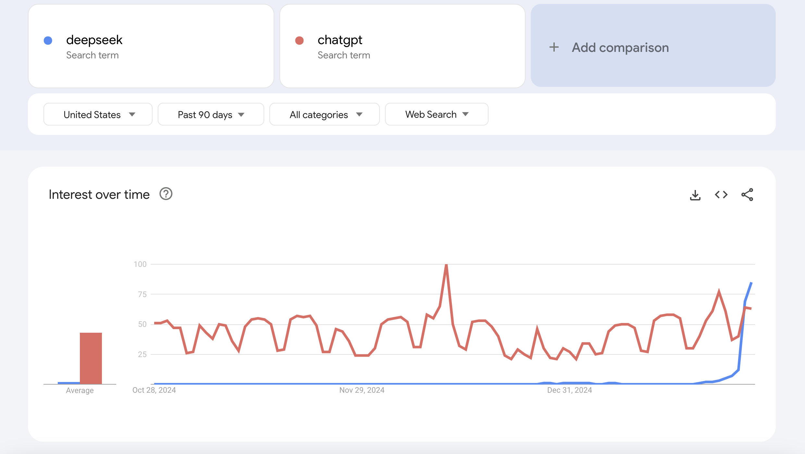
Task: Click the chatgpt peak on the chart
Action: tap(447, 264)
